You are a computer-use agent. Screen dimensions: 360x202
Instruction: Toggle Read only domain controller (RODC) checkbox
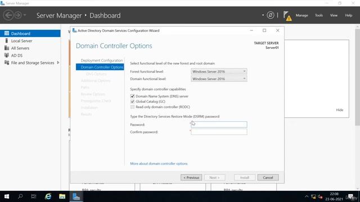click(133, 107)
